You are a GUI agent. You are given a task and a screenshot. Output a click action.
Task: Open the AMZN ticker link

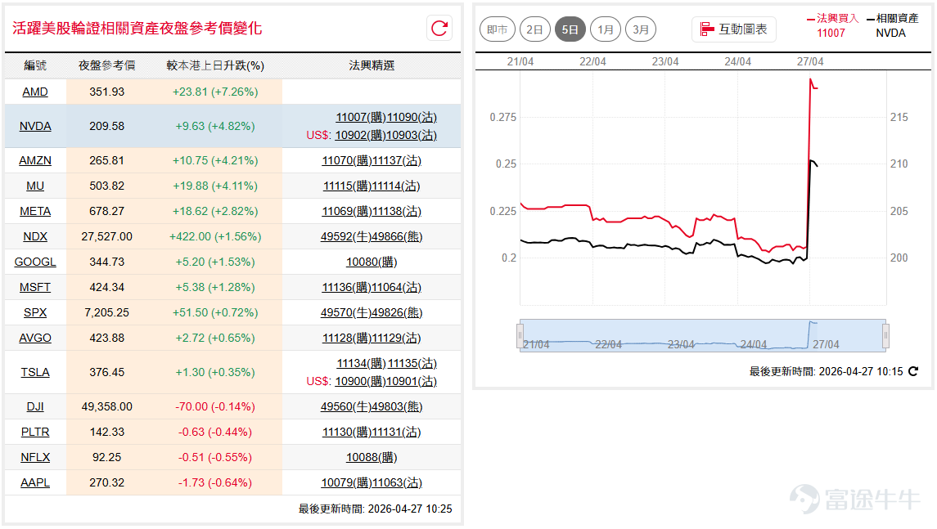coord(35,160)
